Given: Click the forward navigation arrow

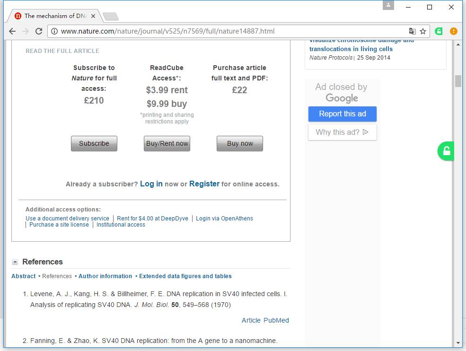Looking at the screenshot, I should (26, 31).
